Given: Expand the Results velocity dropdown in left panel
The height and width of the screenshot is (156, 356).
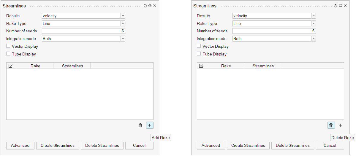Looking at the screenshot, I should click(123, 16).
